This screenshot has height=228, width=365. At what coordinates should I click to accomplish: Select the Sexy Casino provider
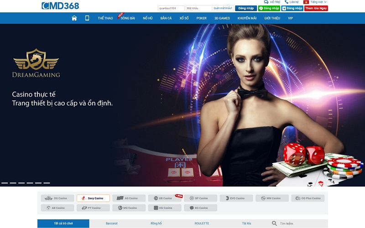click(93, 198)
